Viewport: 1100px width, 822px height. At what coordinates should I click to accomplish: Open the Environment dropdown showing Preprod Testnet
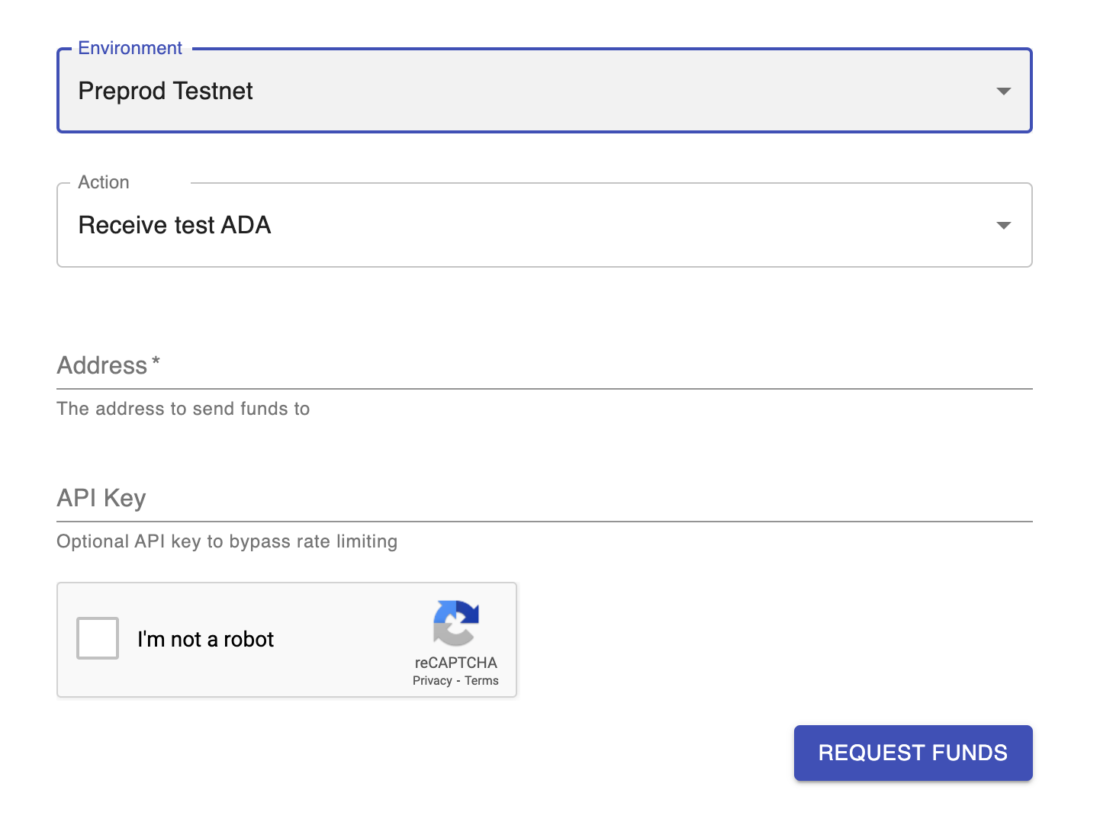coord(545,91)
